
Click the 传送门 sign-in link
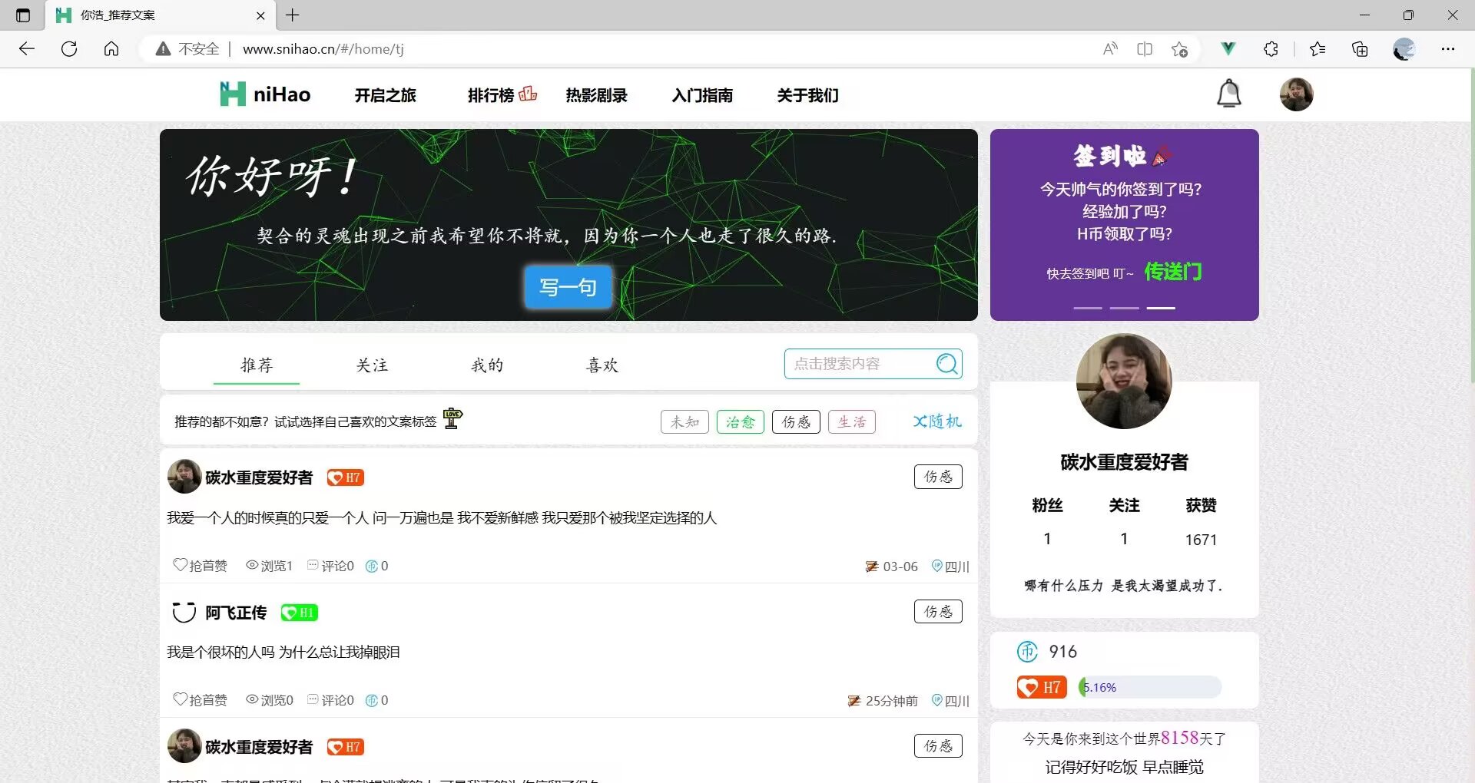coord(1173,272)
